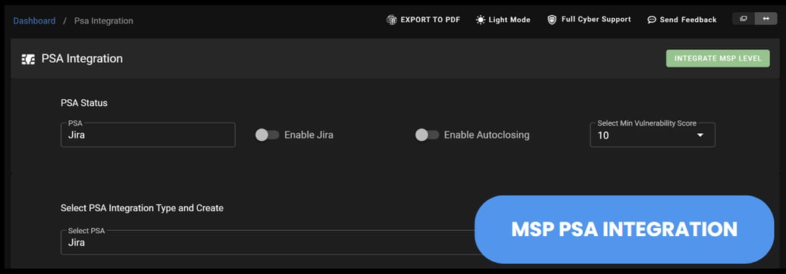Click the vulnerability score dropdown arrow
Screen dimensions: 786x274
pyautogui.click(x=700, y=135)
